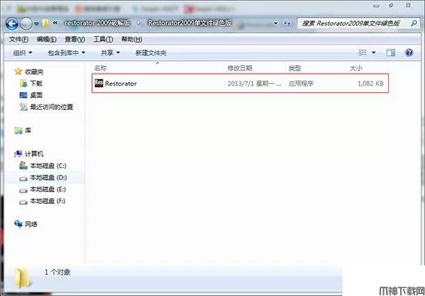Open the 工具(T) menu
This screenshot has width=425, height=296.
(x=103, y=40)
